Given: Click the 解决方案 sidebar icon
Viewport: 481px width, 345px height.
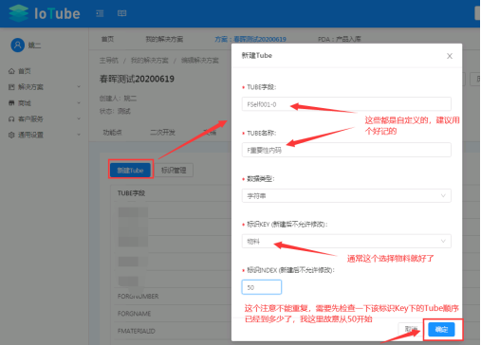Looking at the screenshot, I should tap(11, 87).
